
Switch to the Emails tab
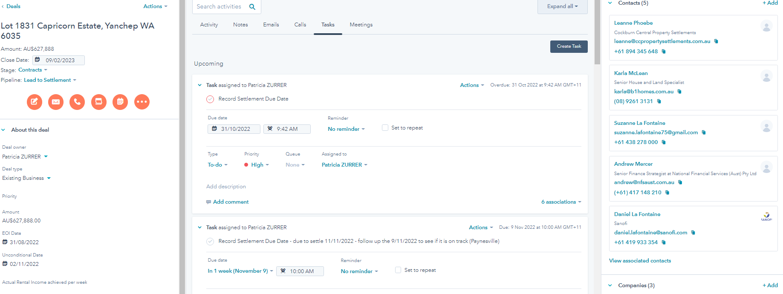(271, 25)
